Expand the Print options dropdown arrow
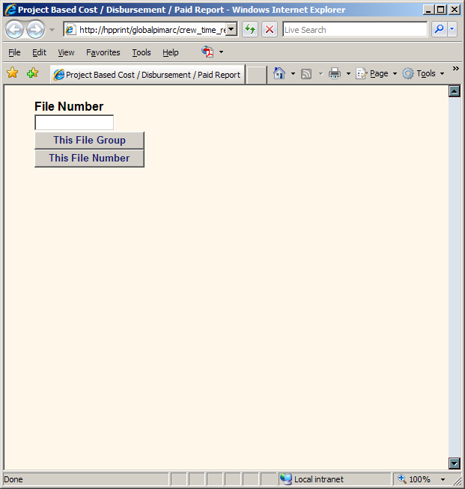 (x=348, y=74)
